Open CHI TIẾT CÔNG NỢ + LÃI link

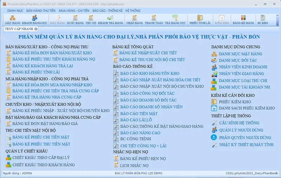[143, 146]
